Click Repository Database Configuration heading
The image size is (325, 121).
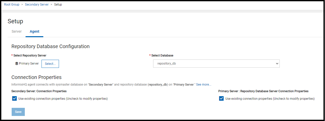pyautogui.click(x=50, y=46)
